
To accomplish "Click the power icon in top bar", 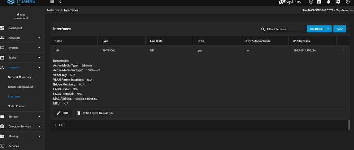I will point(347,2).
